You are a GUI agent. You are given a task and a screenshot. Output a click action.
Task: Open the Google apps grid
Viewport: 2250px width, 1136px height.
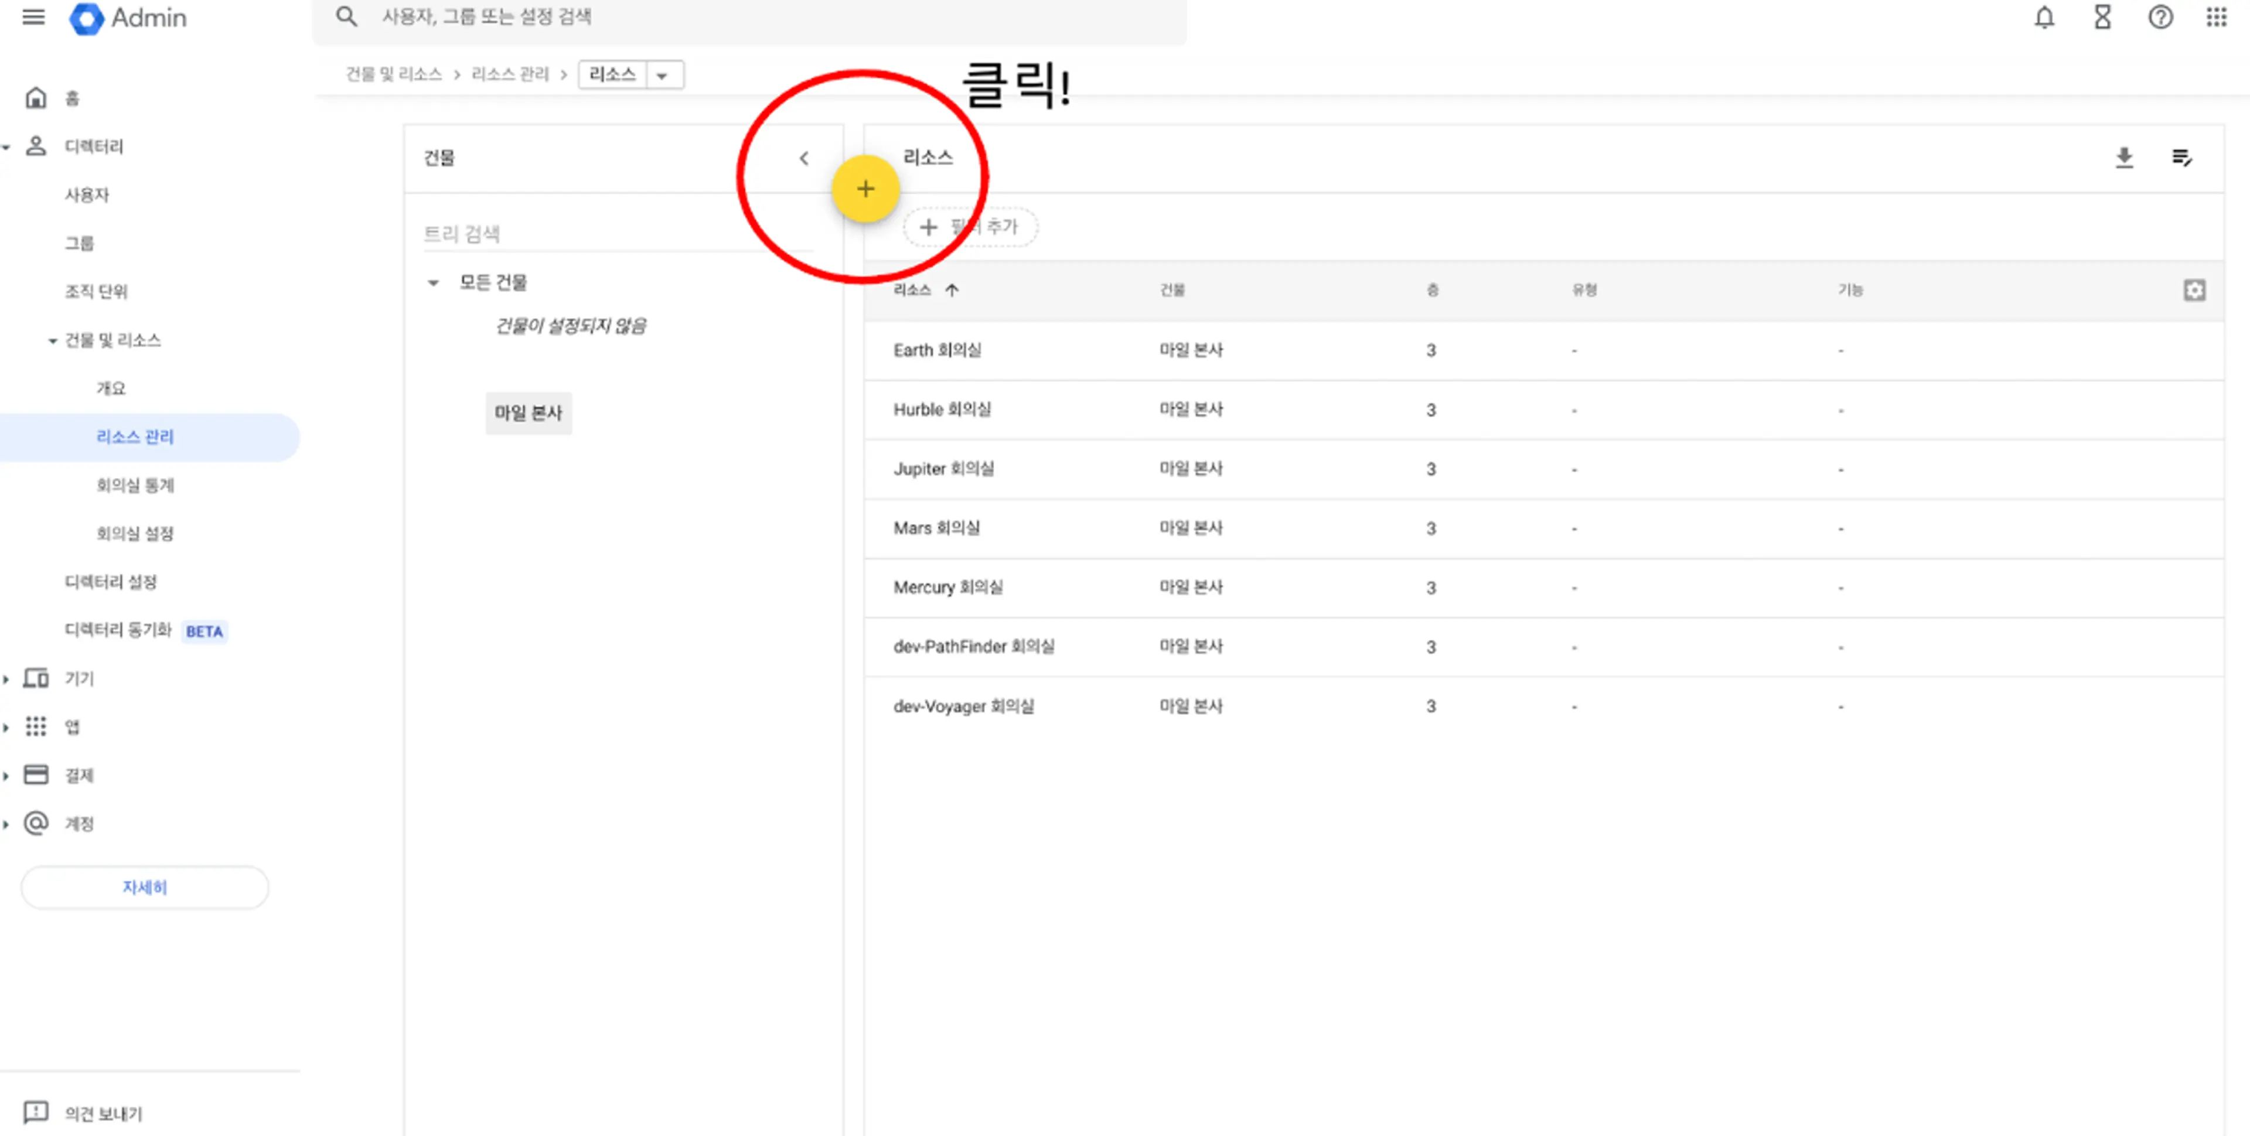2217,18
